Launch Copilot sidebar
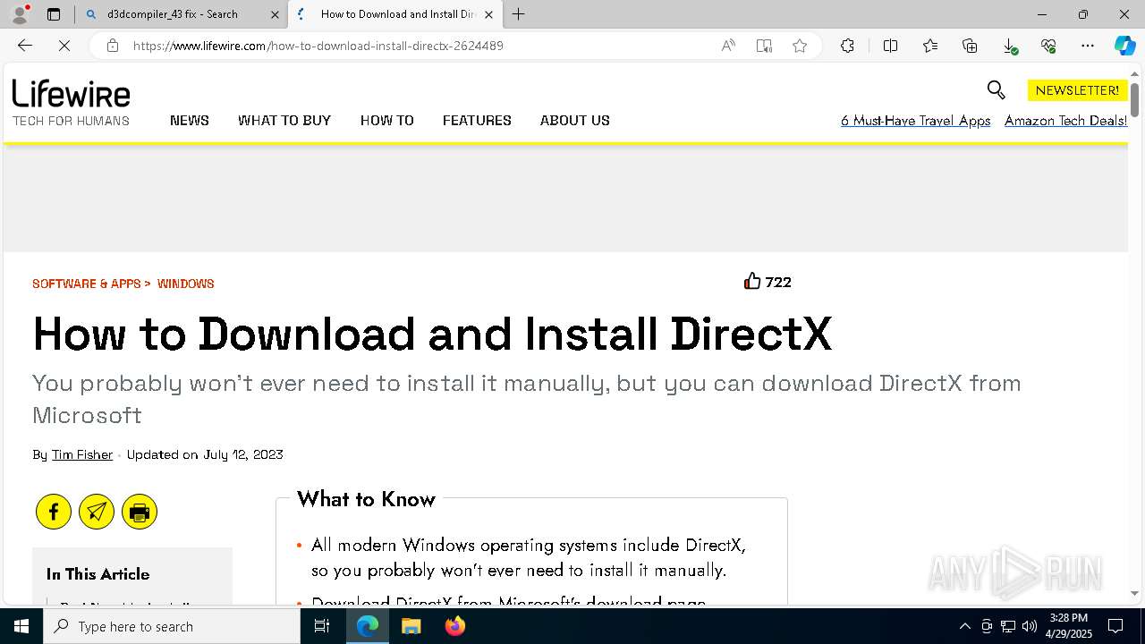 [1124, 46]
